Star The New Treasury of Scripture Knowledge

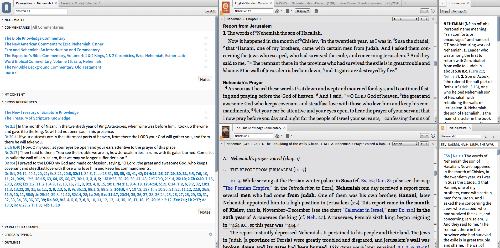(x=206, y=112)
